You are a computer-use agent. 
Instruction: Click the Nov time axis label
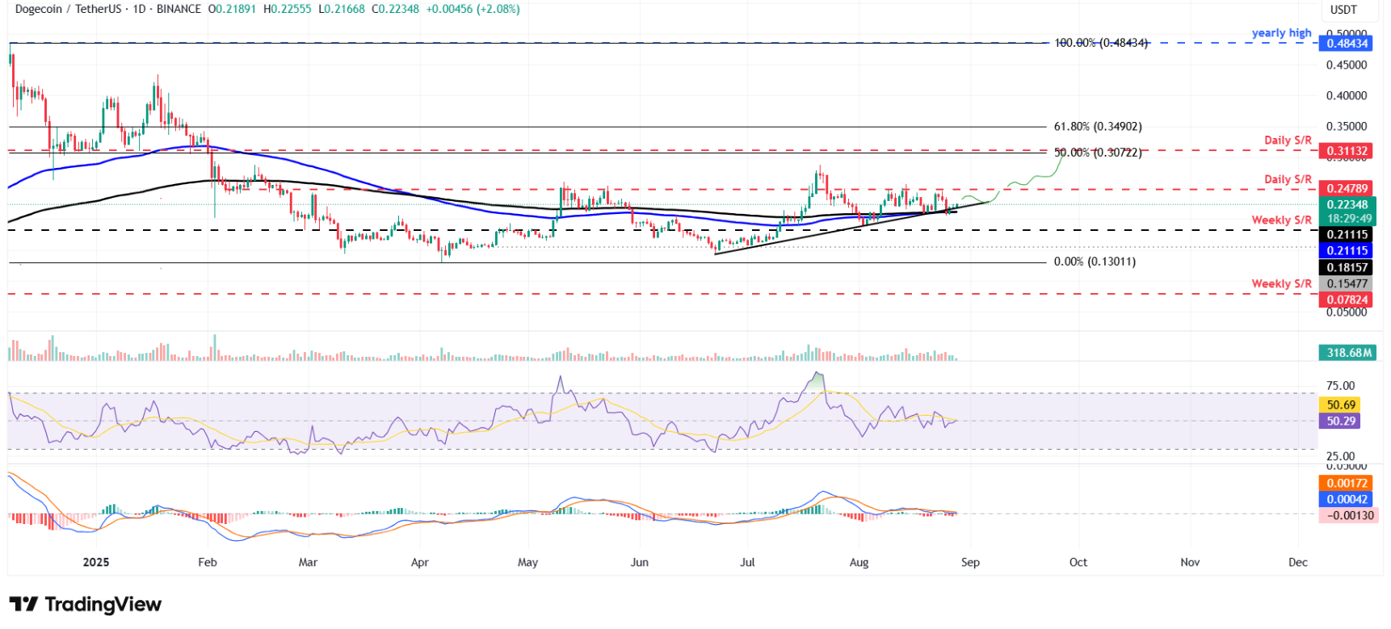tap(1190, 563)
